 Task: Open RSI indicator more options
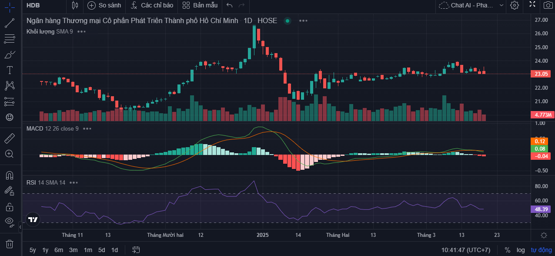click(74, 182)
